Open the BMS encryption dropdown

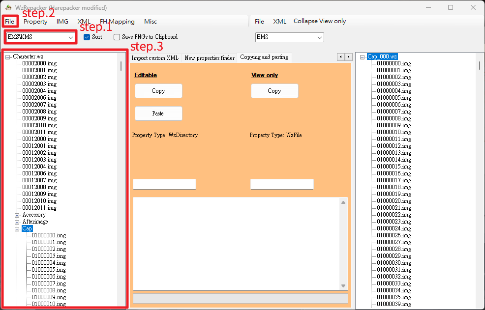(x=290, y=37)
